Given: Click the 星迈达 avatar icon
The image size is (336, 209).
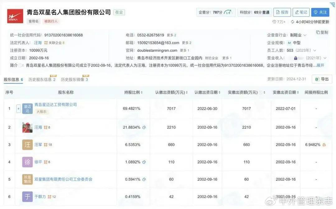Looking at the screenshot, I should [x=27, y=109].
